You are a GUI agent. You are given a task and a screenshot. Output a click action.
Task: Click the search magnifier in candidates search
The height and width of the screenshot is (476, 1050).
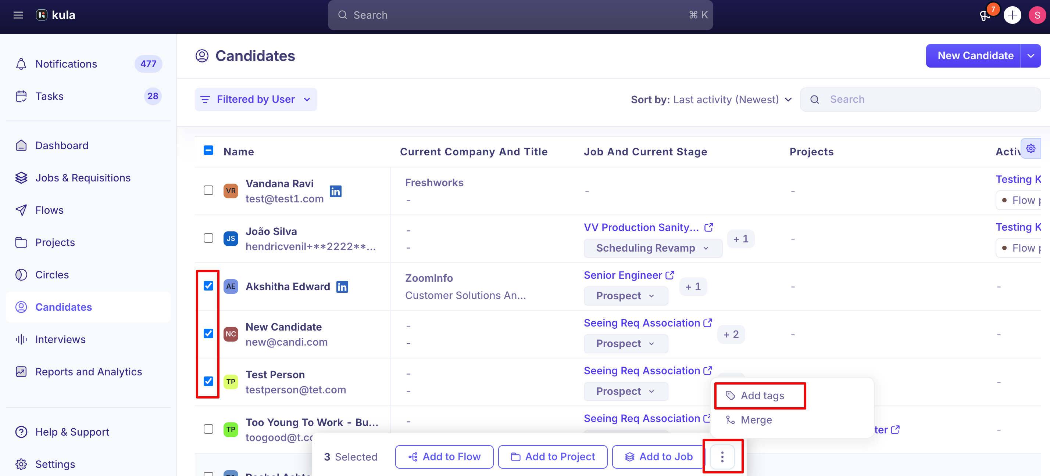[x=814, y=100]
